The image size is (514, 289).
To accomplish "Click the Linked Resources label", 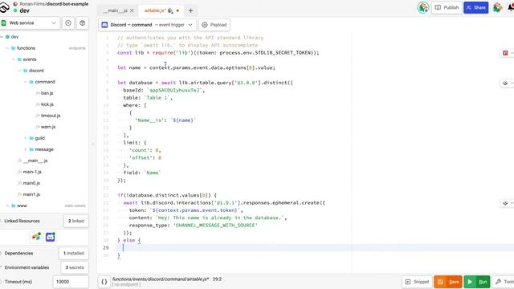I will pyautogui.click(x=22, y=222).
